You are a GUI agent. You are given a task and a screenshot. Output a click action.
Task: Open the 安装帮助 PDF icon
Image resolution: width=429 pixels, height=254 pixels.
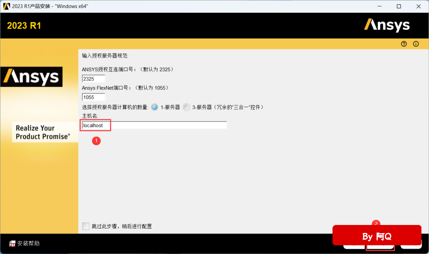point(12,244)
